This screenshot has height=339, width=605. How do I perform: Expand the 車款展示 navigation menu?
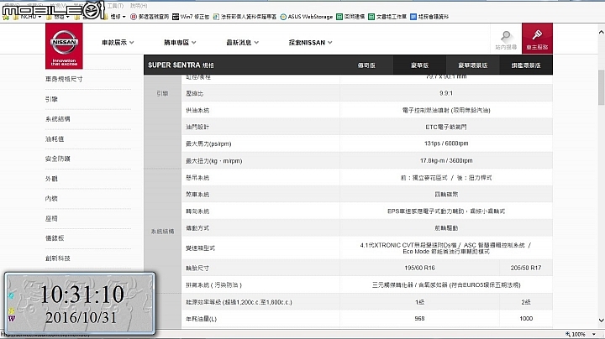(x=118, y=42)
